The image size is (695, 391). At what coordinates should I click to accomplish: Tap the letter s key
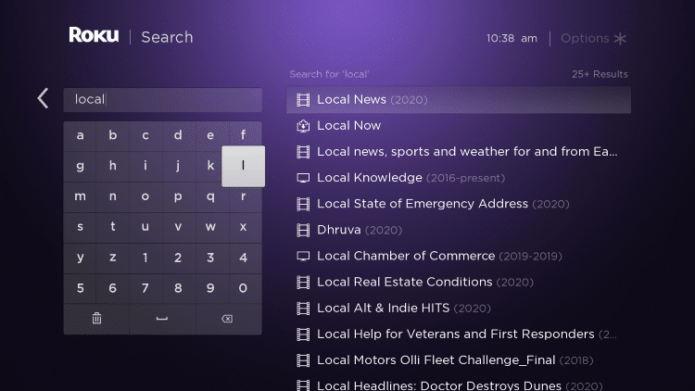(x=80, y=227)
